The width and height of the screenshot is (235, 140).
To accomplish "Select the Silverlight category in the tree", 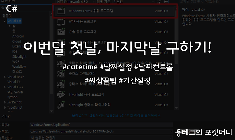I will tap(19, 57).
